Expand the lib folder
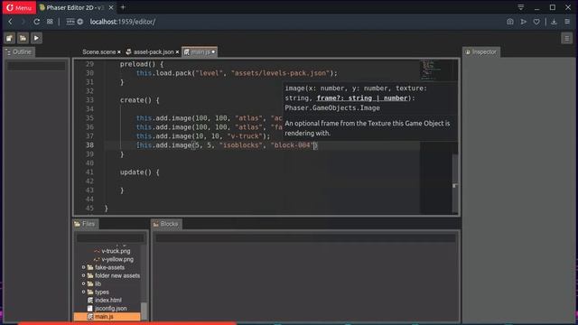Image resolution: width=578 pixels, height=325 pixels. [84, 283]
